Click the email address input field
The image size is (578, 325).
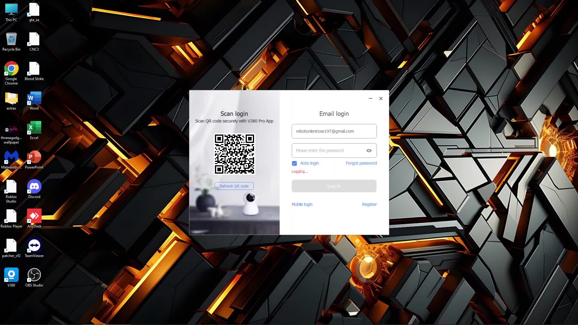pos(334,131)
